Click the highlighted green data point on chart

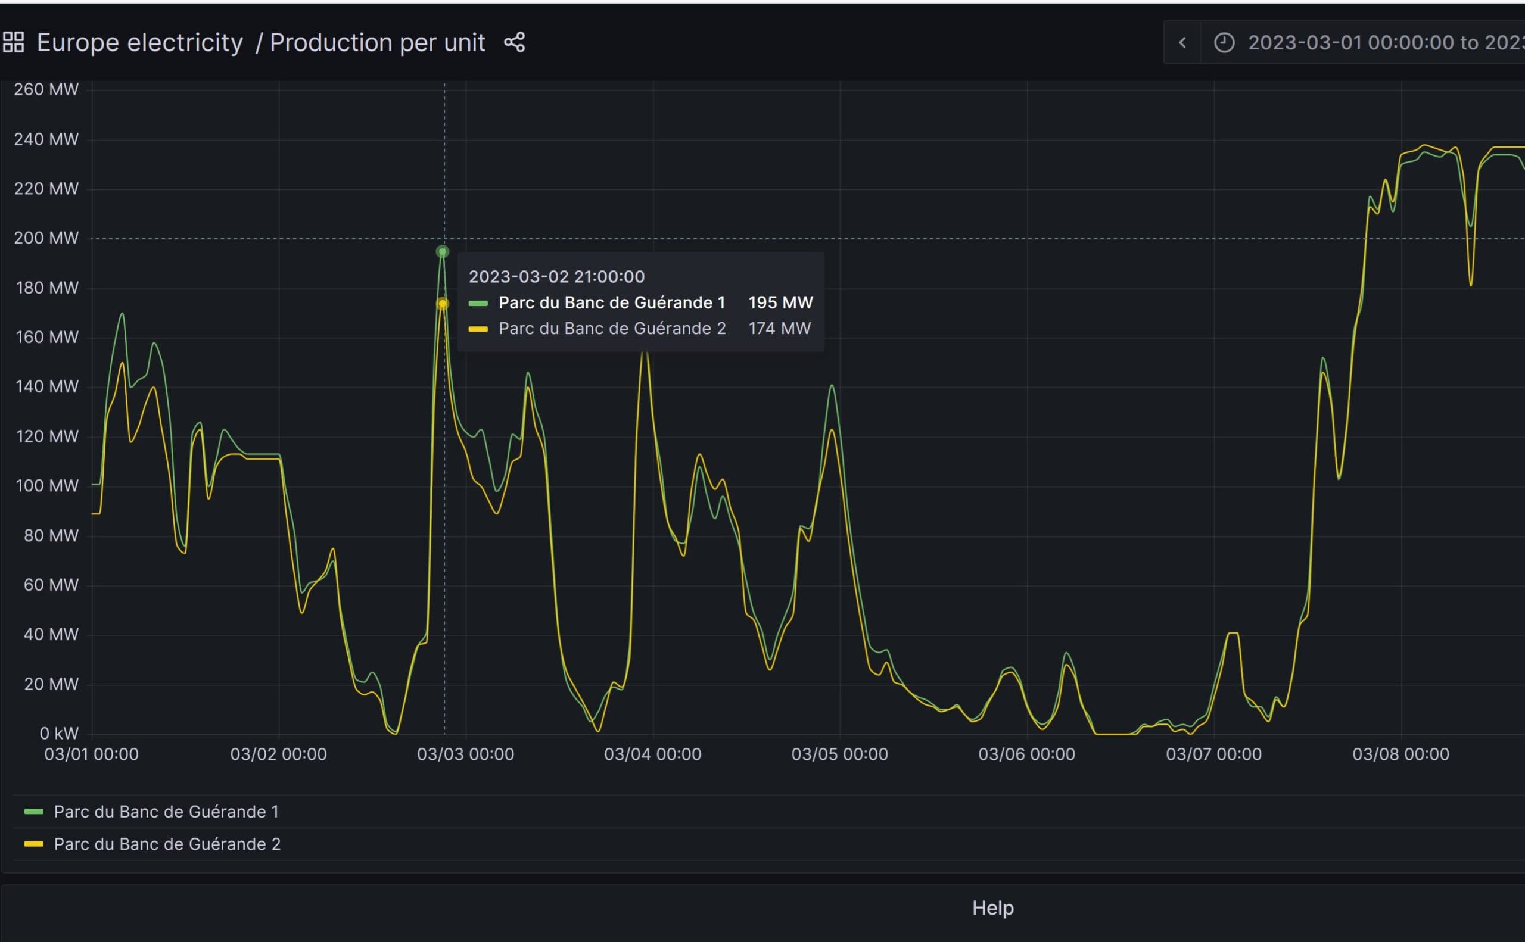coord(443,252)
